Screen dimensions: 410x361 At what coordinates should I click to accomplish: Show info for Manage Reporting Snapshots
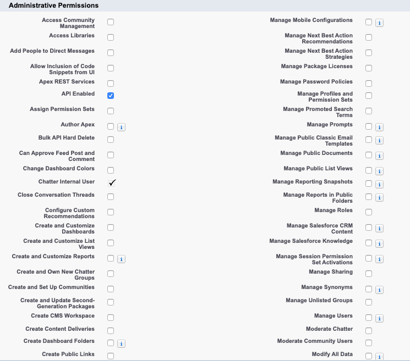pos(379,185)
